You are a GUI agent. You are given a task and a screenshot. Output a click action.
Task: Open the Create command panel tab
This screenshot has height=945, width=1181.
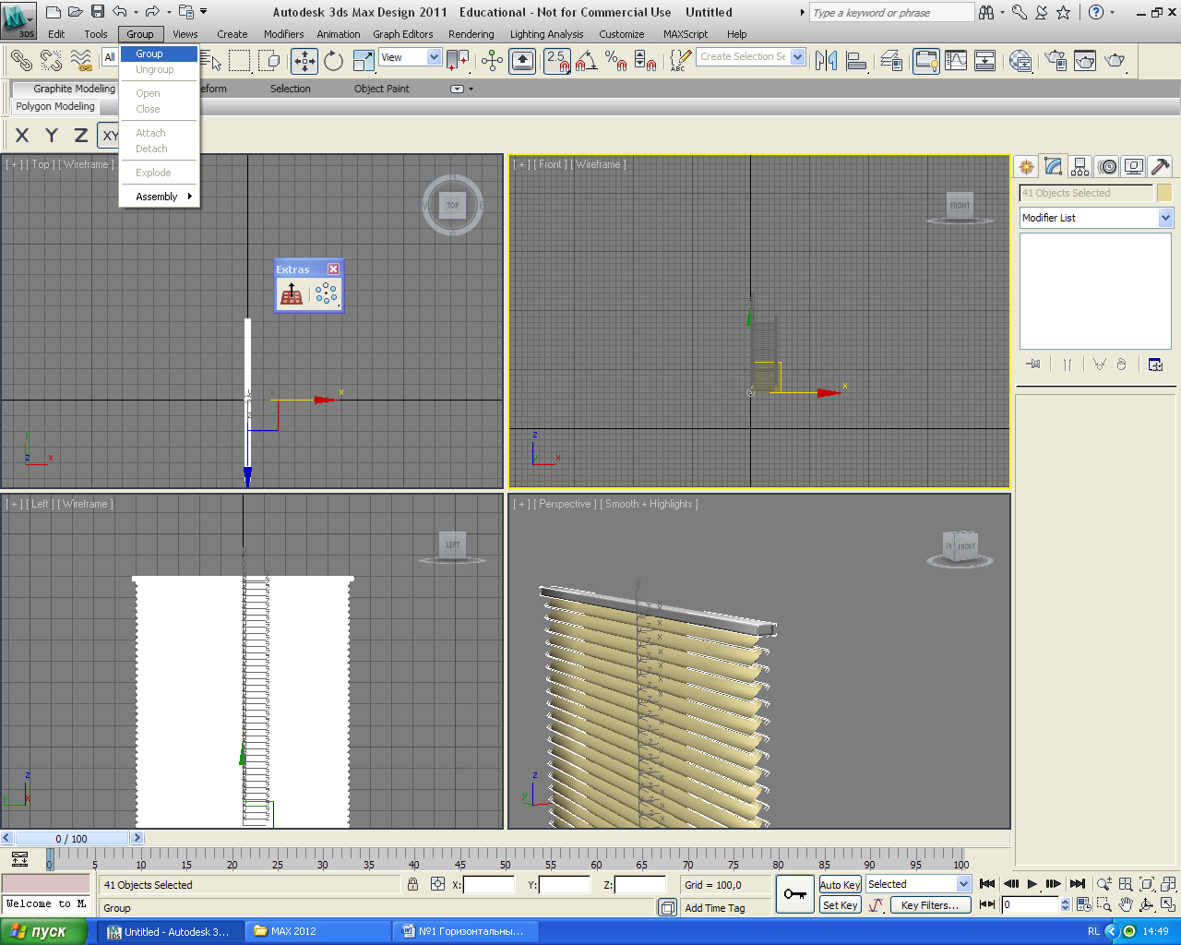(x=1026, y=167)
